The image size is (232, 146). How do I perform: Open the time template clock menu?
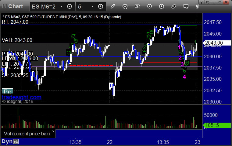(x=101, y=6)
